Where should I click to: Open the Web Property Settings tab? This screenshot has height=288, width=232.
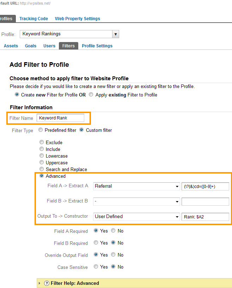[77, 19]
